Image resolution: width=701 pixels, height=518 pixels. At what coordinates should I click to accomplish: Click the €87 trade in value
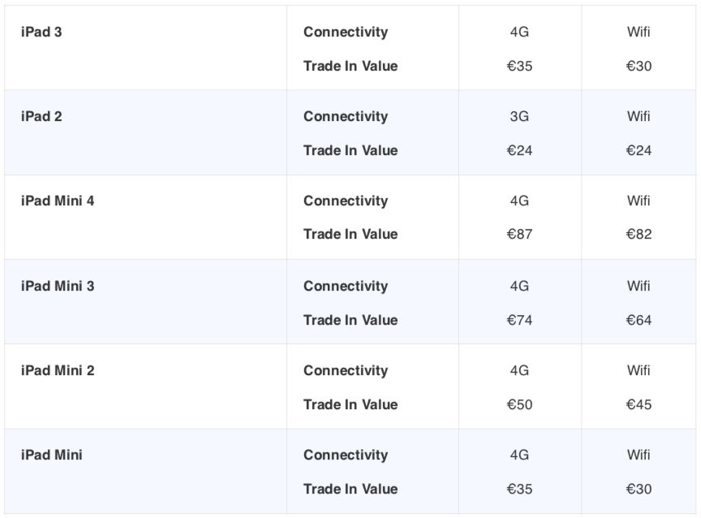pyautogui.click(x=519, y=234)
